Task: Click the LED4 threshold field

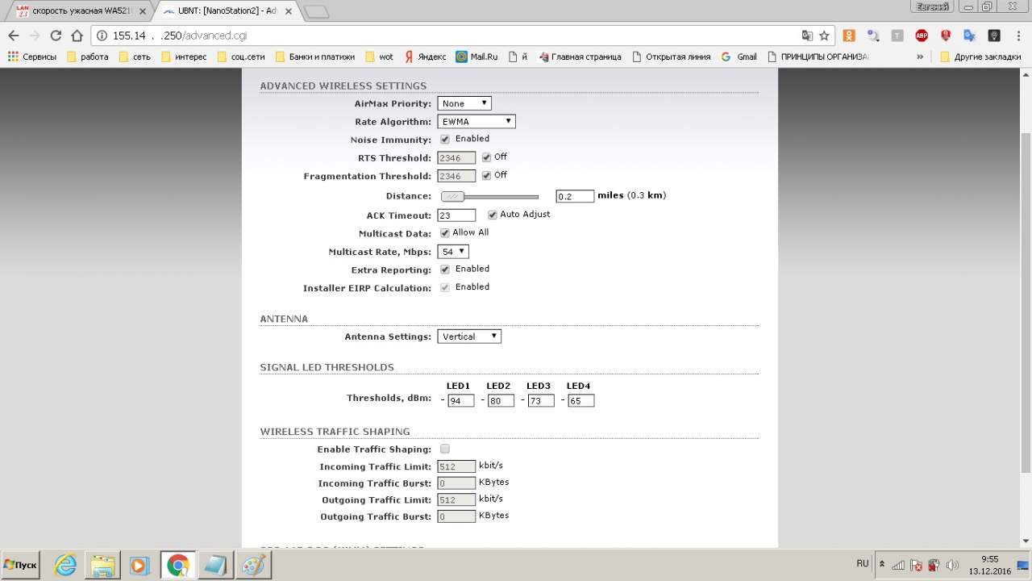Action: pos(580,400)
